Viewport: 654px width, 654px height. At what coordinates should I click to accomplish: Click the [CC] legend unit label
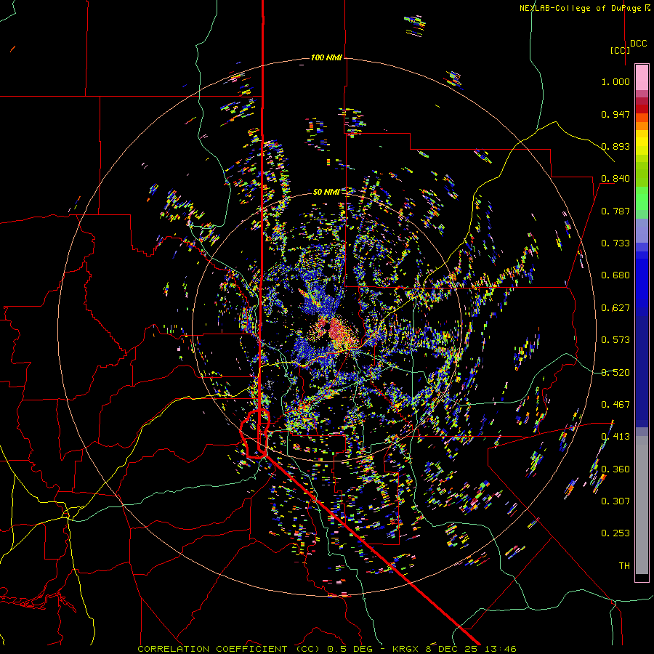tap(620, 50)
